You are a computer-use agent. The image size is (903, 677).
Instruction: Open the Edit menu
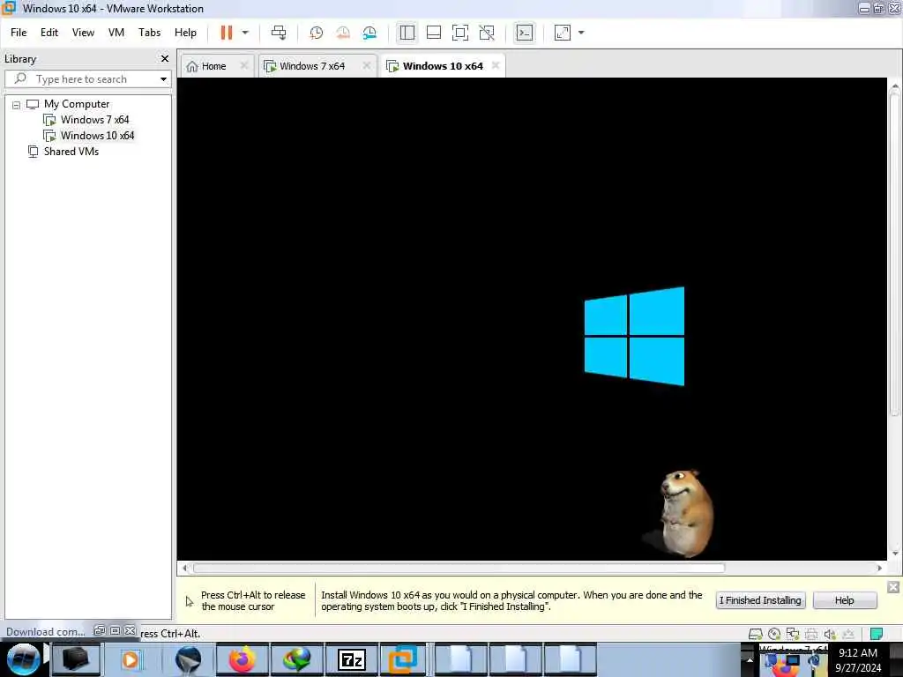pos(49,33)
